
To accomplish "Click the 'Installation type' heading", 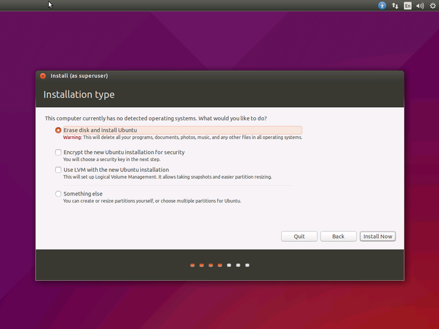I will [79, 94].
